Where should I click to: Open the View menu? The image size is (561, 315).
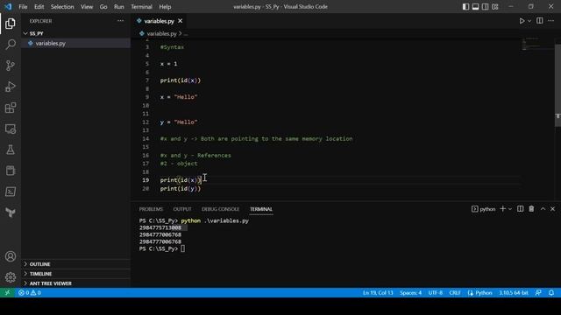tap(87, 7)
